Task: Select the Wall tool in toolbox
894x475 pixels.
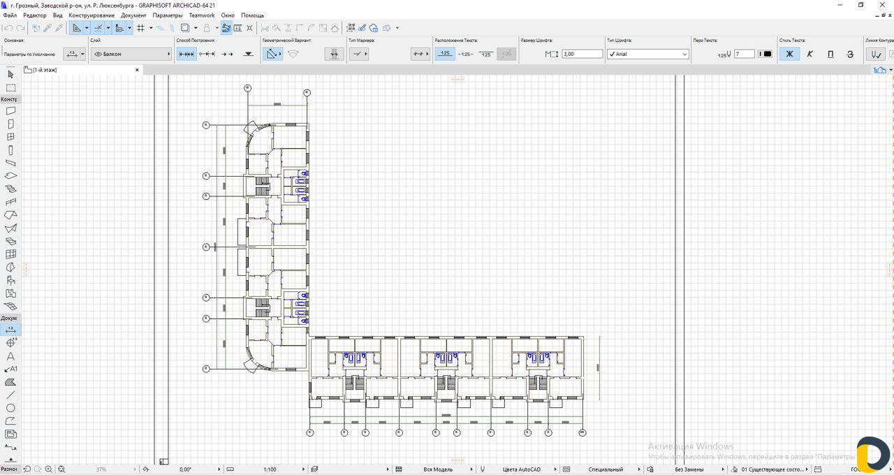Action: coord(10,111)
